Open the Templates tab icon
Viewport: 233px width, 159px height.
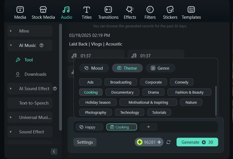point(191,10)
